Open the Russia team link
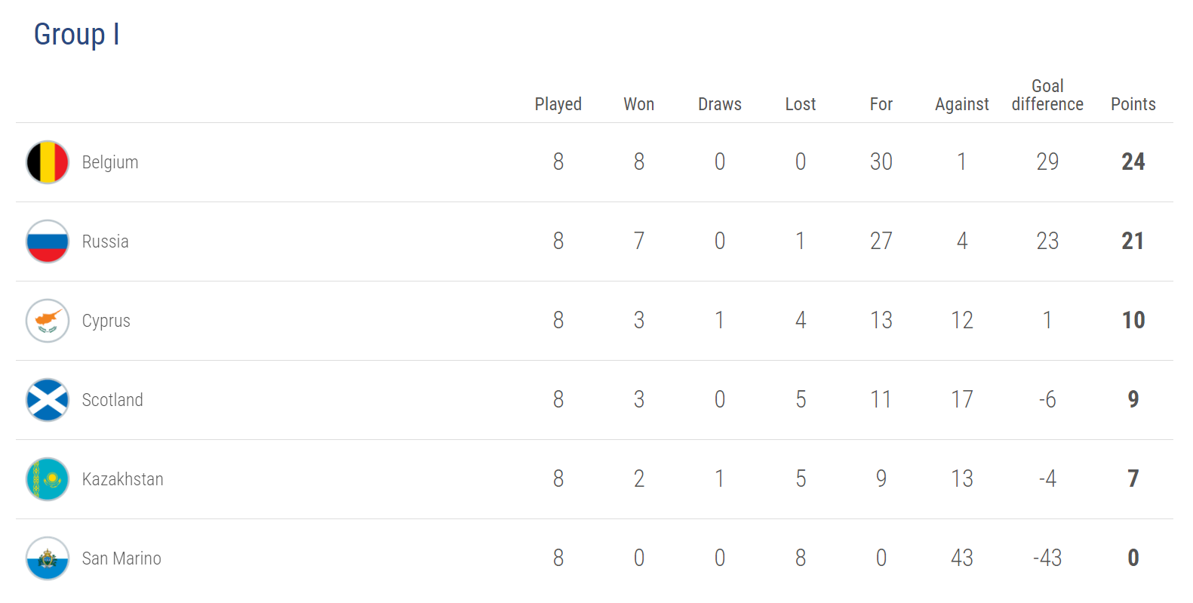 tap(105, 242)
